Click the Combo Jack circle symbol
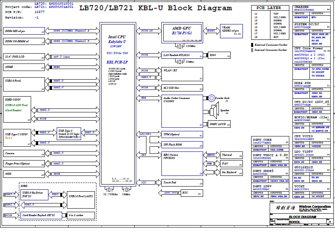This screenshot has height=237, width=335. pos(211,98)
